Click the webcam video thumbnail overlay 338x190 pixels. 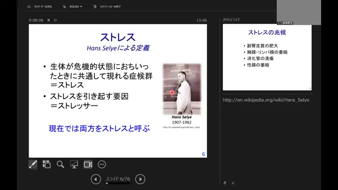299,12
